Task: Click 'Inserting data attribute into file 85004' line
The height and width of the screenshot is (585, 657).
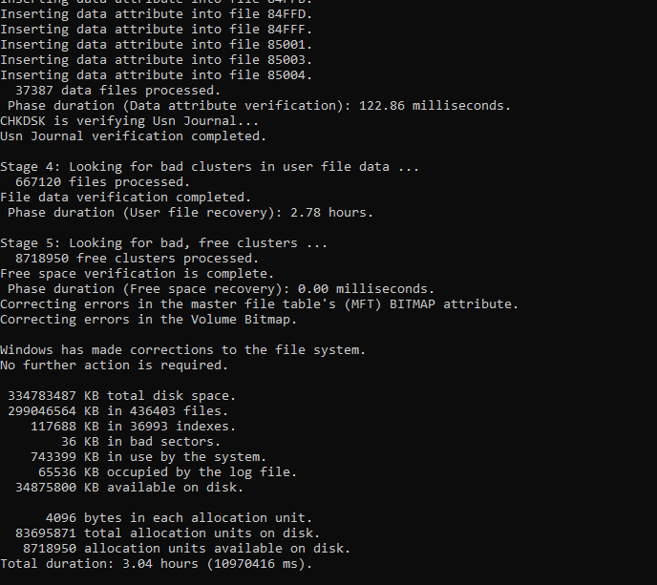Action: (x=157, y=75)
